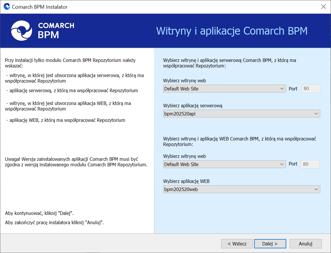Open the bpm202520api server application dropdown
Image resolution: width=331 pixels, height=253 pixels.
(x=241, y=113)
